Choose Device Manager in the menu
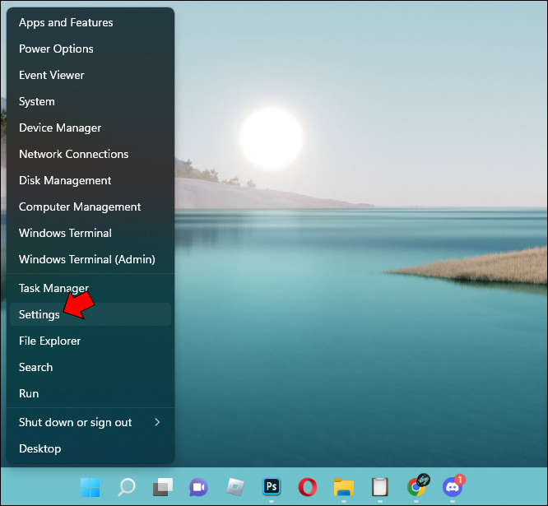The image size is (548, 506). [60, 128]
